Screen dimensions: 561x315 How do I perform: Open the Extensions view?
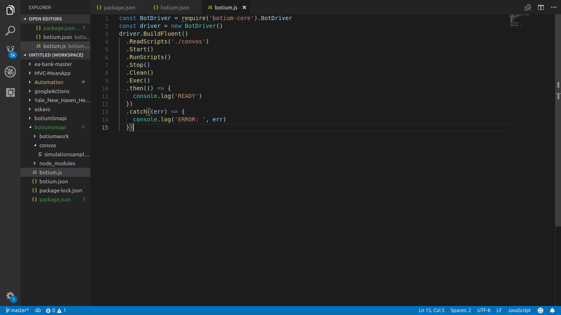10,92
